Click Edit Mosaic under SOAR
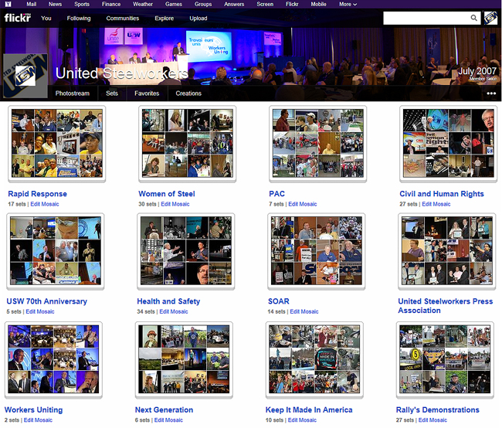 [x=304, y=311]
